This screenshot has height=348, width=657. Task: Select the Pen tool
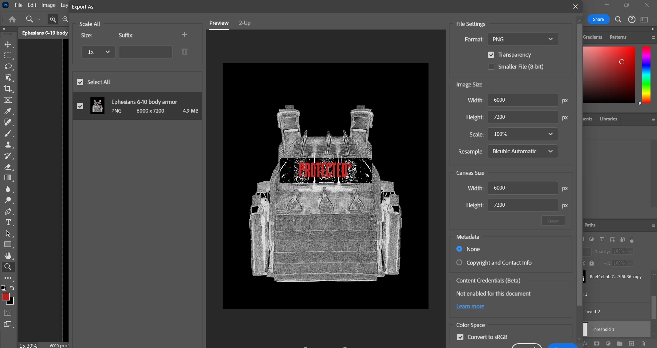click(8, 211)
